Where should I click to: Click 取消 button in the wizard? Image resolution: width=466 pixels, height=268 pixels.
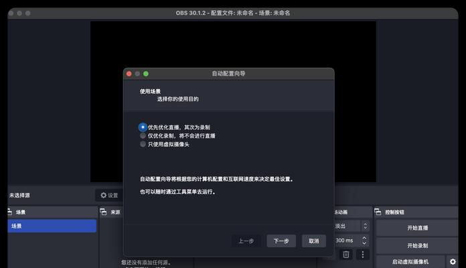pyautogui.click(x=314, y=241)
